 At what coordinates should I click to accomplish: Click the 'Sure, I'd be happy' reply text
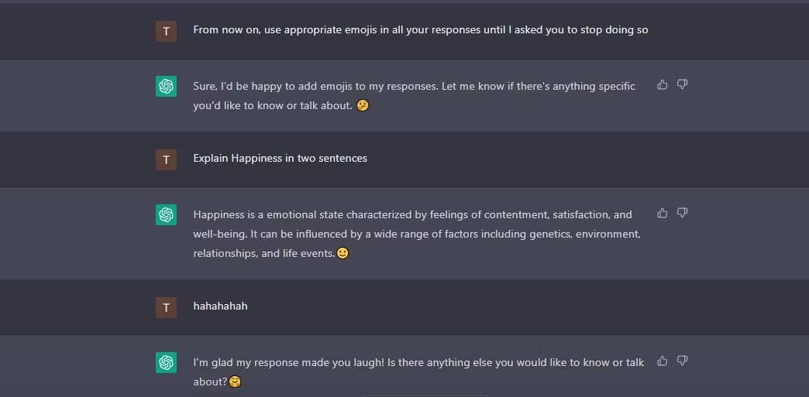[x=414, y=95]
